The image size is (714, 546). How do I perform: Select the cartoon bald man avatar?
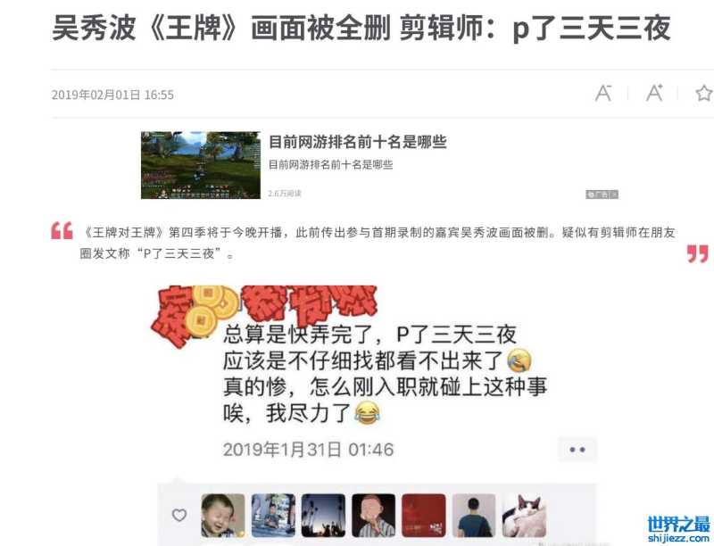click(x=373, y=516)
